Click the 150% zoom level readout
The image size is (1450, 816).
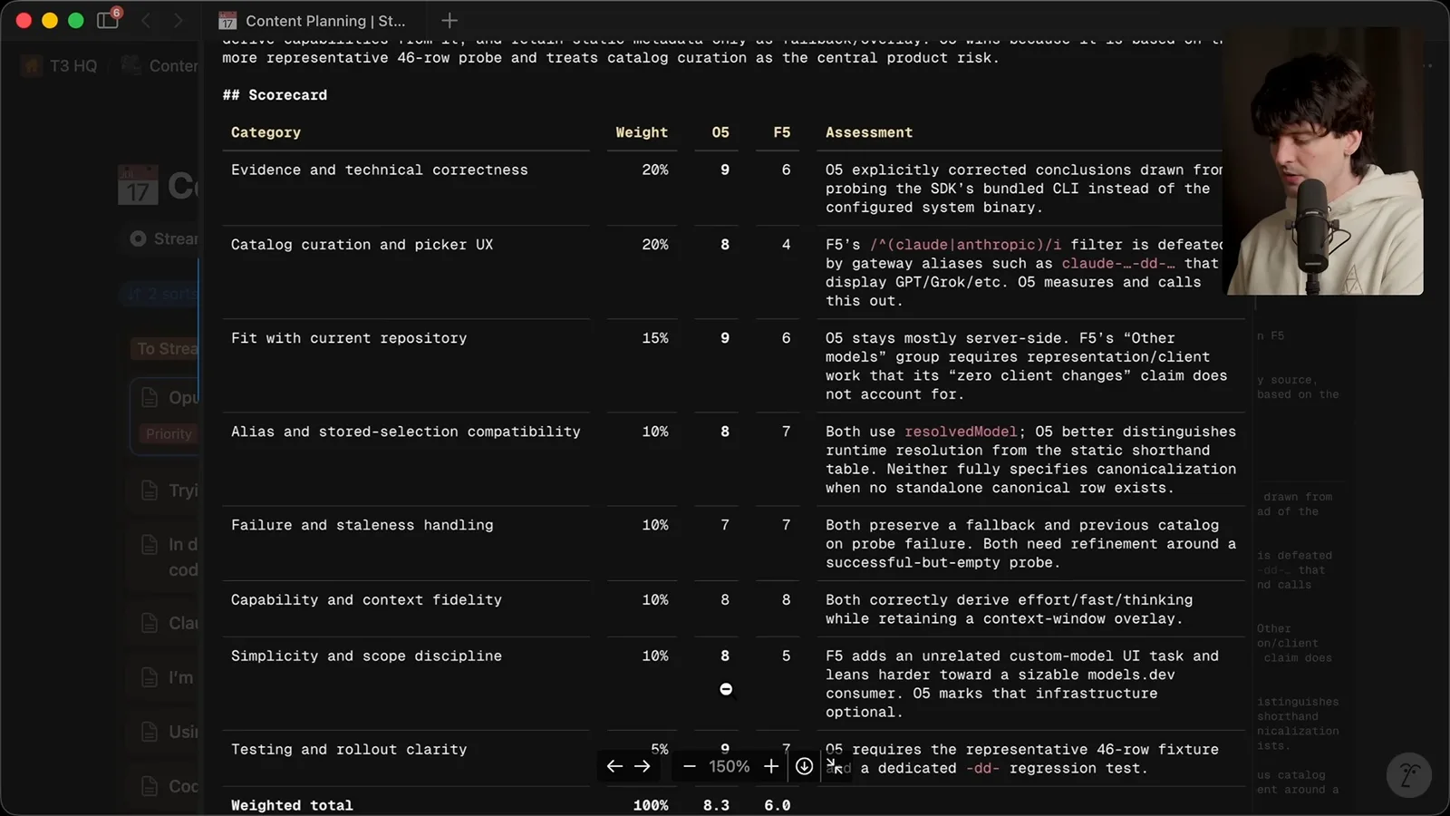[730, 766]
